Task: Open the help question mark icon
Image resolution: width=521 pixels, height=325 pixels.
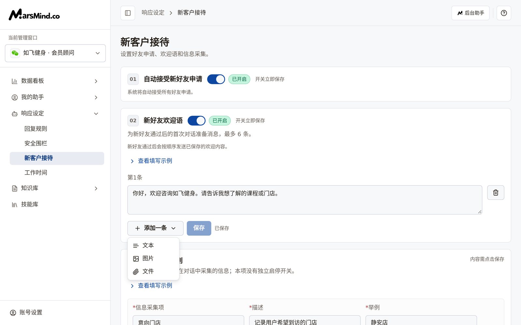Action: (504, 13)
